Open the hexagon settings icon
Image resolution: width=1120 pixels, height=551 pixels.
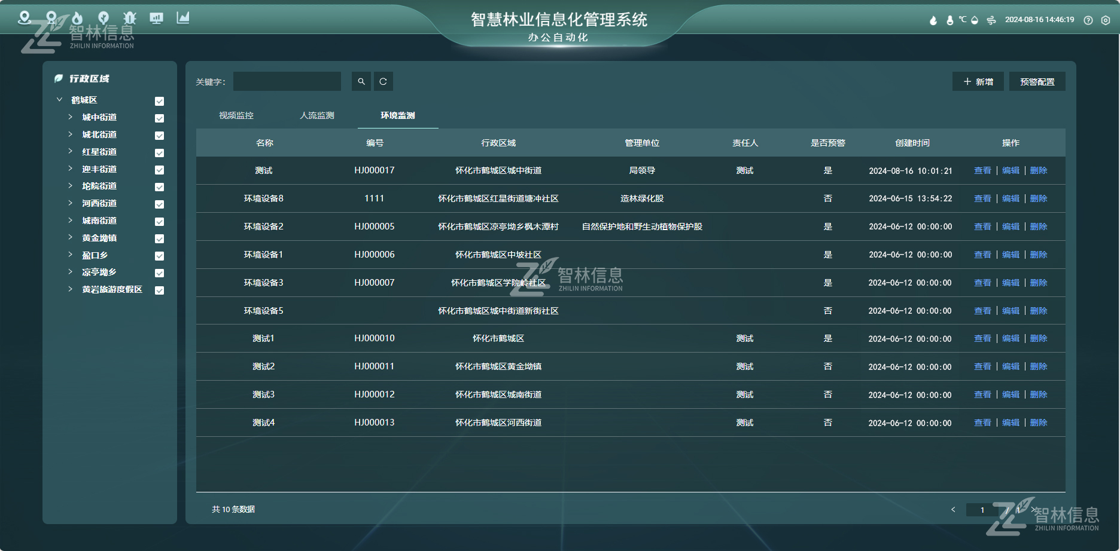[x=1106, y=20]
